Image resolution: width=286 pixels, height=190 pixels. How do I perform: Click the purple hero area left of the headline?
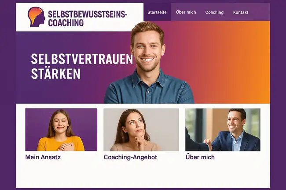point(23,66)
